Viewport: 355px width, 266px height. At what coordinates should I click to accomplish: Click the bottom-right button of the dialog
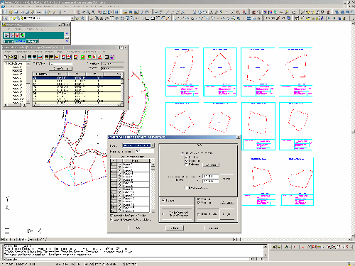tap(214, 228)
